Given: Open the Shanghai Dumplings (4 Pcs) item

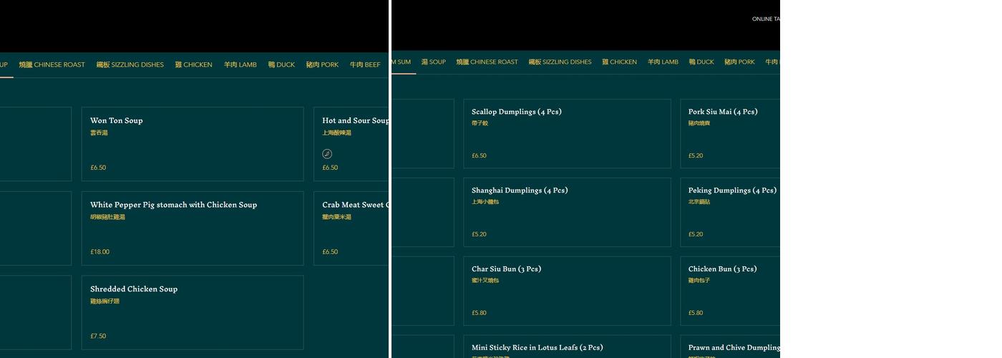Looking at the screenshot, I should click(x=567, y=212).
